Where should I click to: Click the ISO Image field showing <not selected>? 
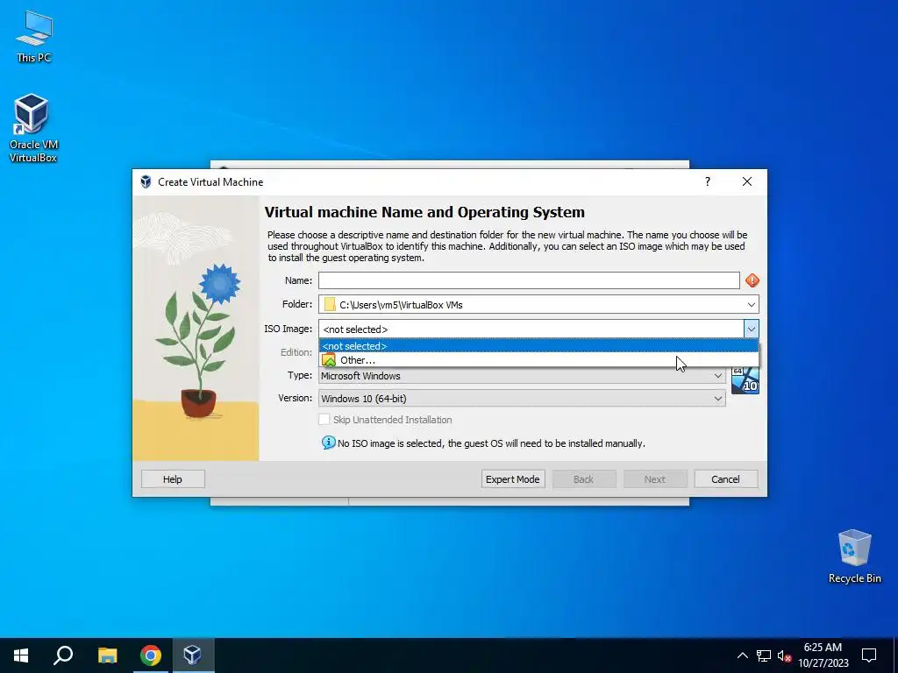[x=531, y=329]
